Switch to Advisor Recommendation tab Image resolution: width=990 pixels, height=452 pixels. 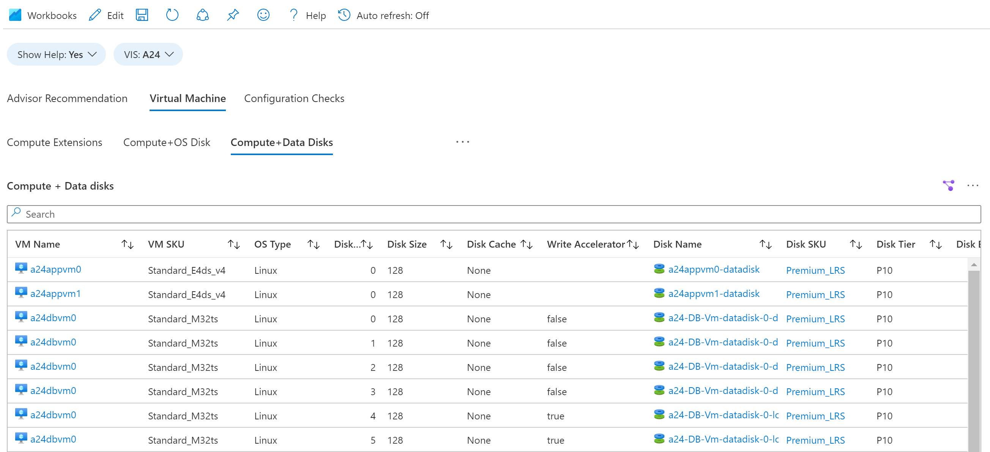(x=67, y=99)
